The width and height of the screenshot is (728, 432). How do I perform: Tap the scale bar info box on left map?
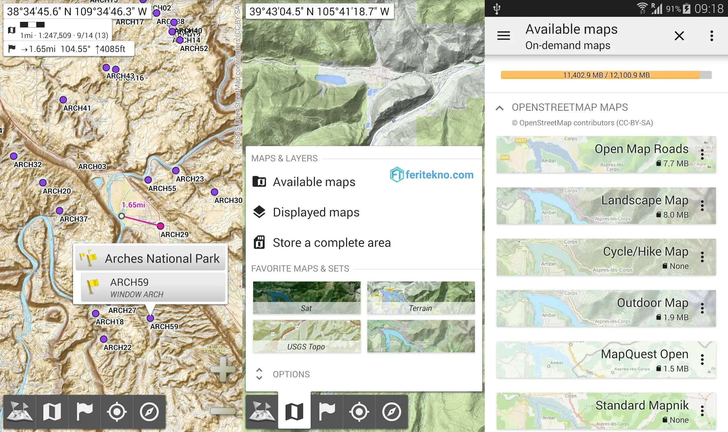(58, 30)
